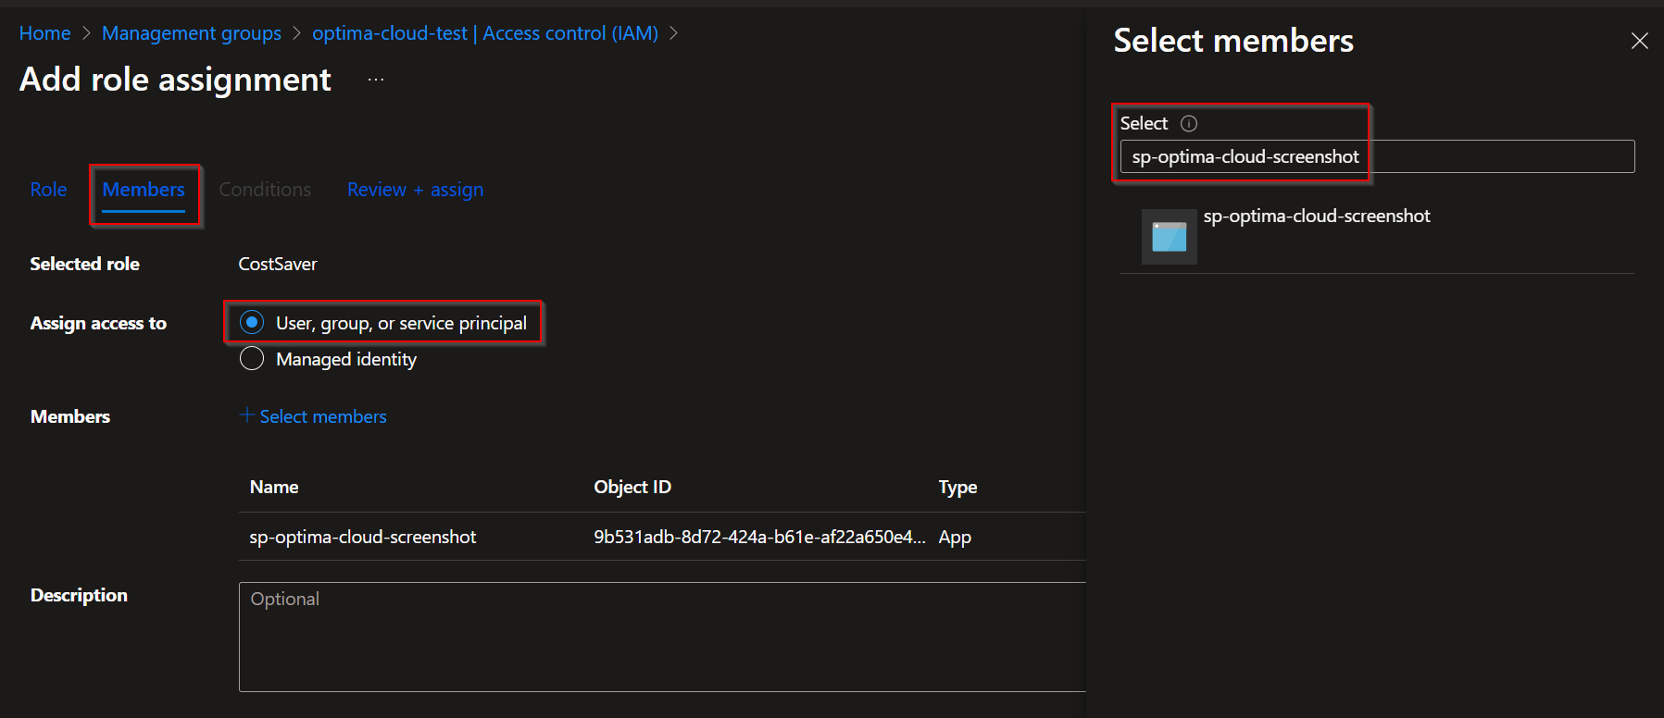Click the Type column header

pyautogui.click(x=957, y=487)
